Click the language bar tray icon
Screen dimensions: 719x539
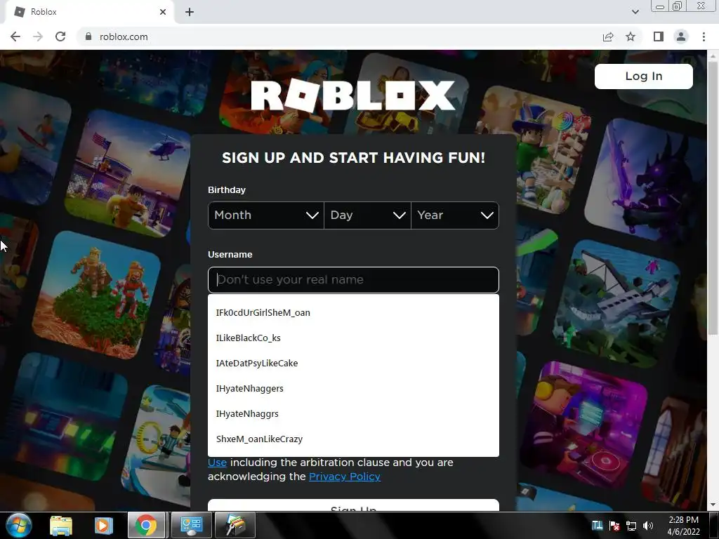[x=597, y=525]
